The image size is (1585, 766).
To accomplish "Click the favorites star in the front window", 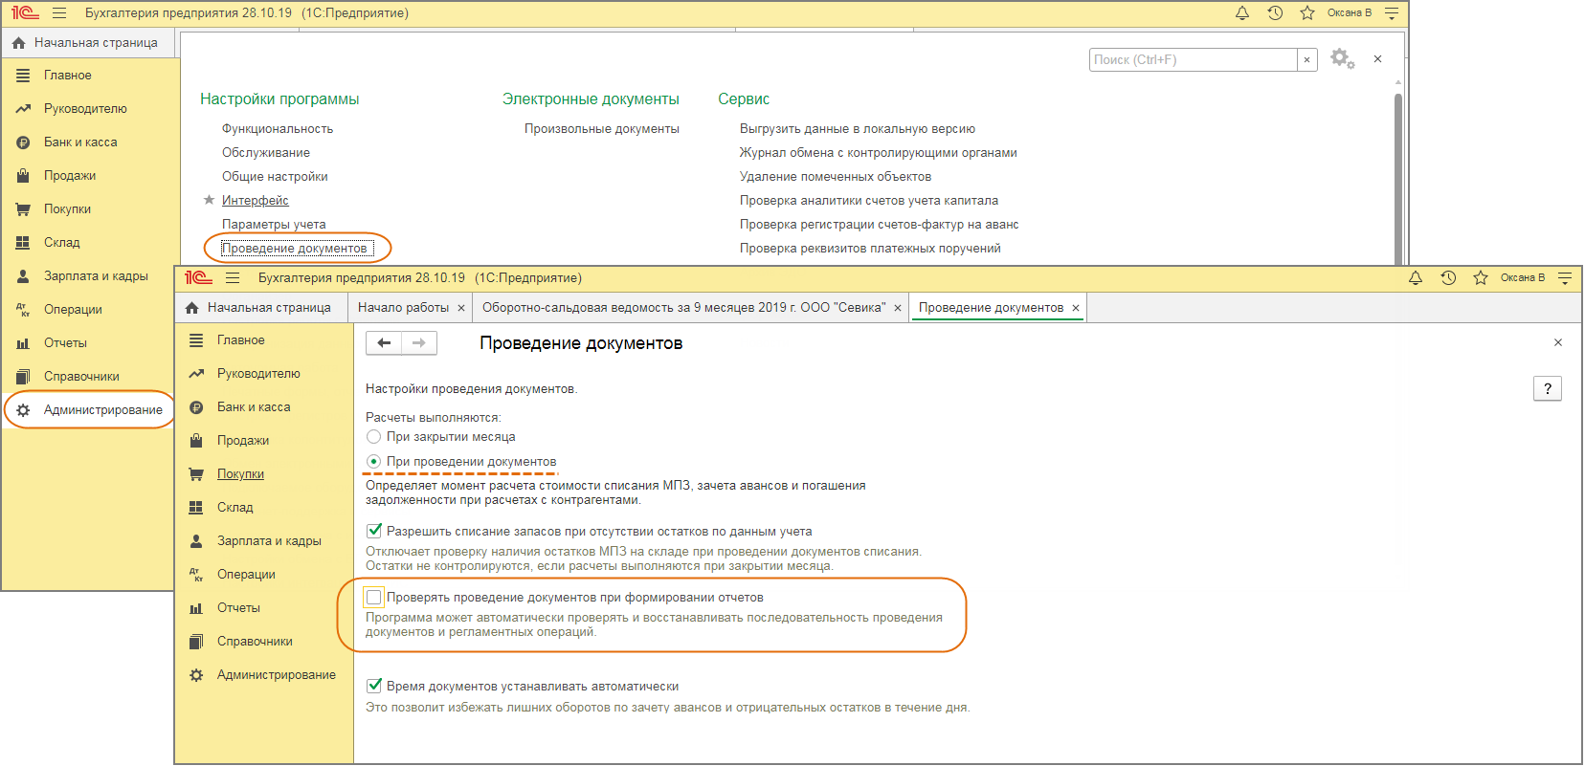I will (1481, 278).
